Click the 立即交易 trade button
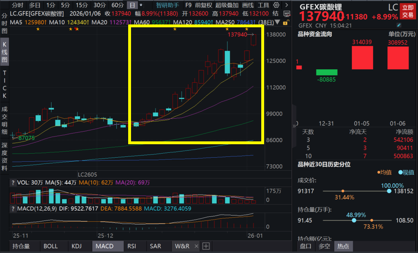The width and height of the screenshot is (418, 253). (407, 11)
